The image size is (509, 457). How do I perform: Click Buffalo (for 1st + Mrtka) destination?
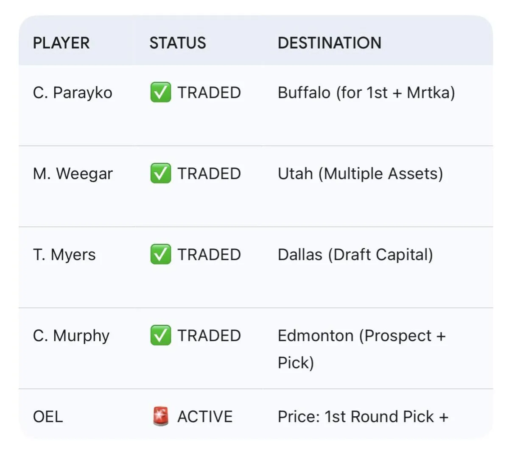click(x=366, y=92)
